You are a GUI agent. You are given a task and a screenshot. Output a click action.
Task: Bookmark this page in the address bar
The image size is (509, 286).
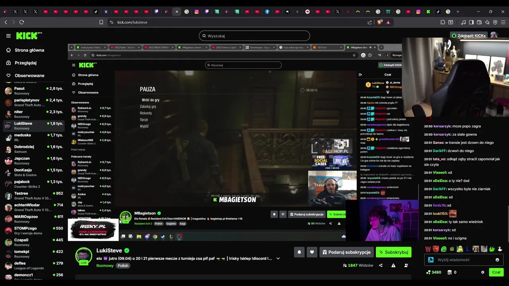click(x=101, y=22)
